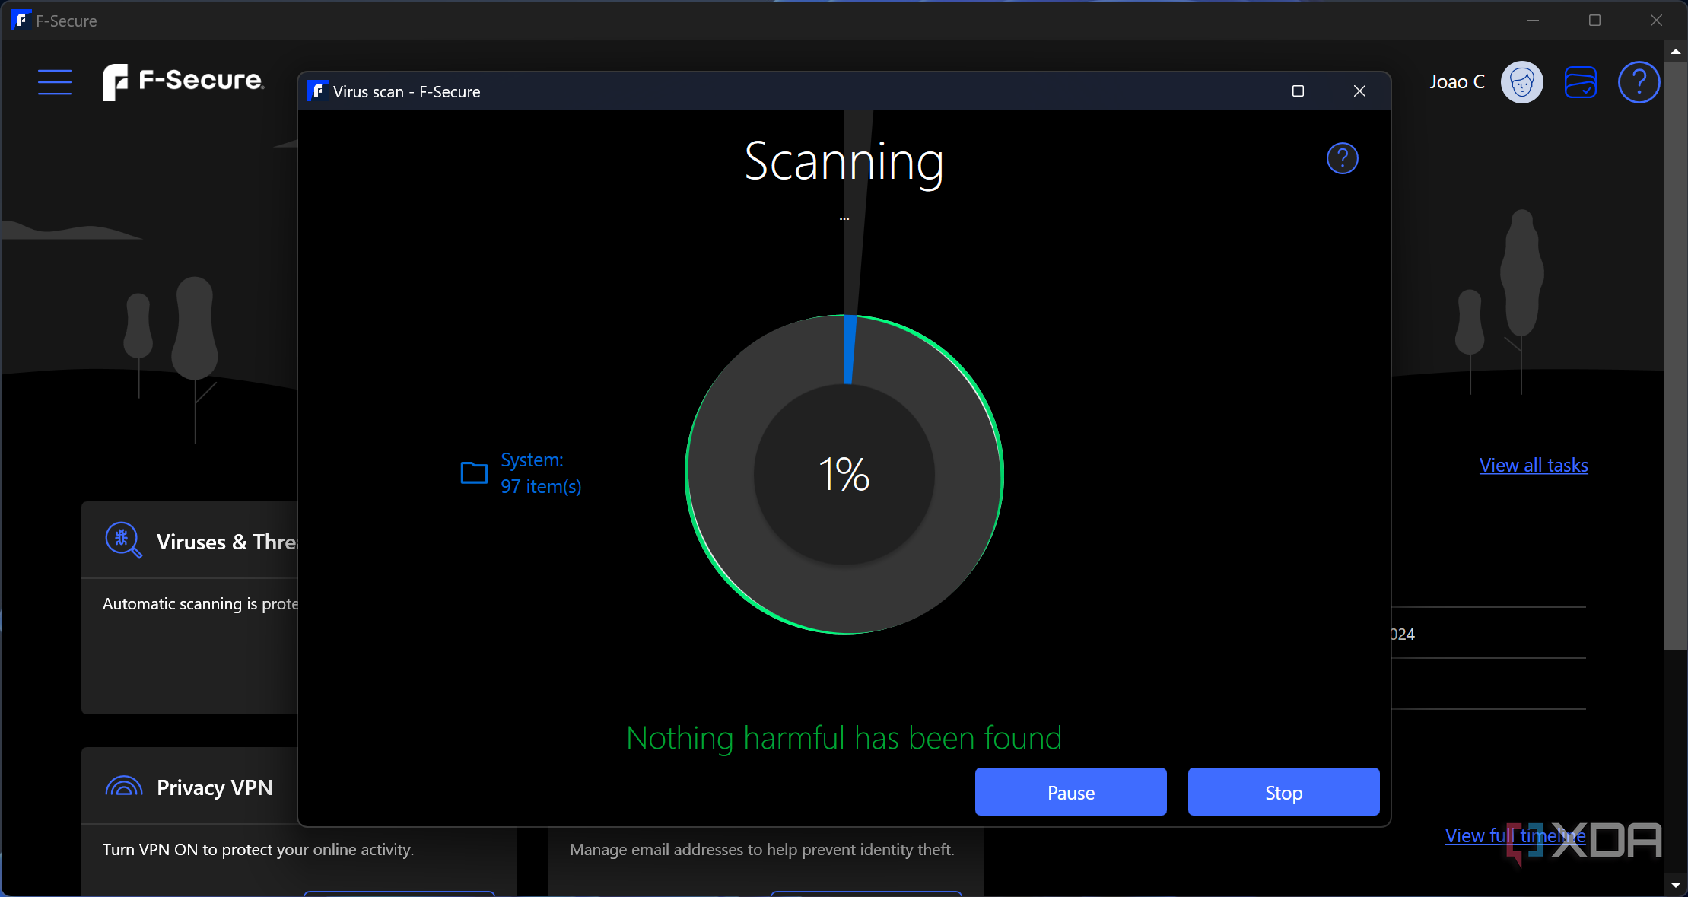Click the F-Secure icon in Virus scan title bar
The width and height of the screenshot is (1688, 897).
tap(317, 91)
